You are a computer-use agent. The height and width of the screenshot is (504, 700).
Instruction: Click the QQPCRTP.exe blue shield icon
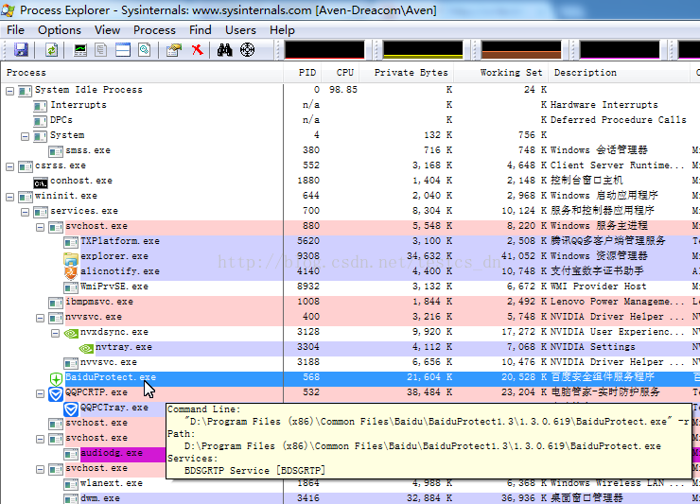pos(56,393)
